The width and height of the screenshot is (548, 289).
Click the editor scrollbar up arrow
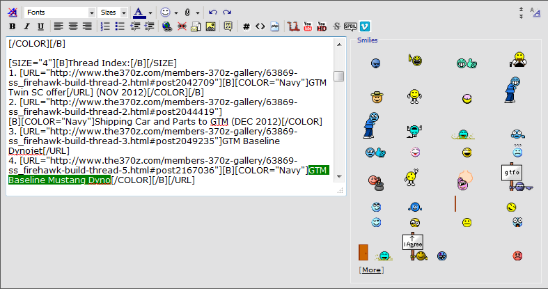click(339, 45)
